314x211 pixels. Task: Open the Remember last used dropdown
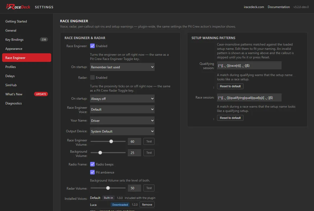[x=122, y=67]
